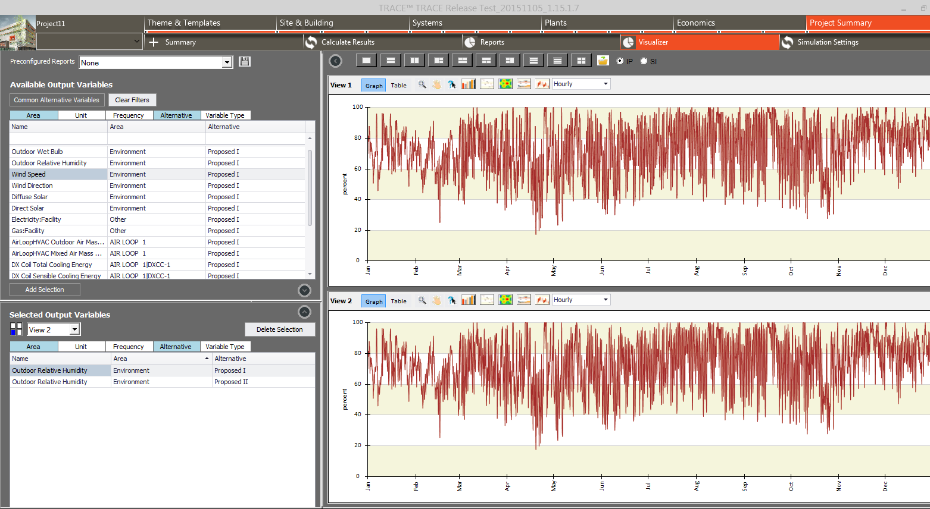Select the pan hand tool in View 1
Screen dimensions: 930x509
tap(437, 84)
